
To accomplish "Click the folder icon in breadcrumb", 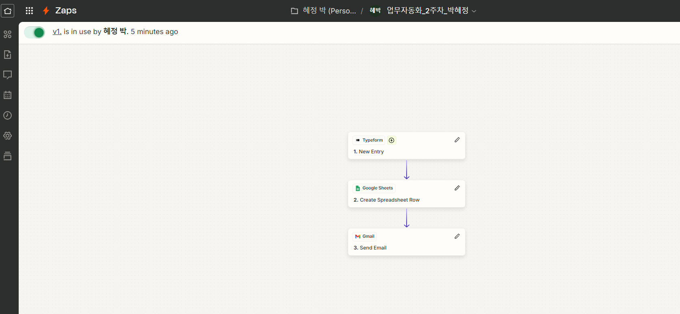I will click(295, 11).
